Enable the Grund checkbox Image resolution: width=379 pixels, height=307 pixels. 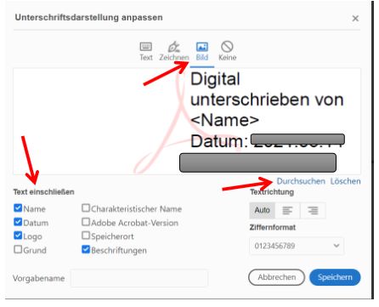(18, 249)
